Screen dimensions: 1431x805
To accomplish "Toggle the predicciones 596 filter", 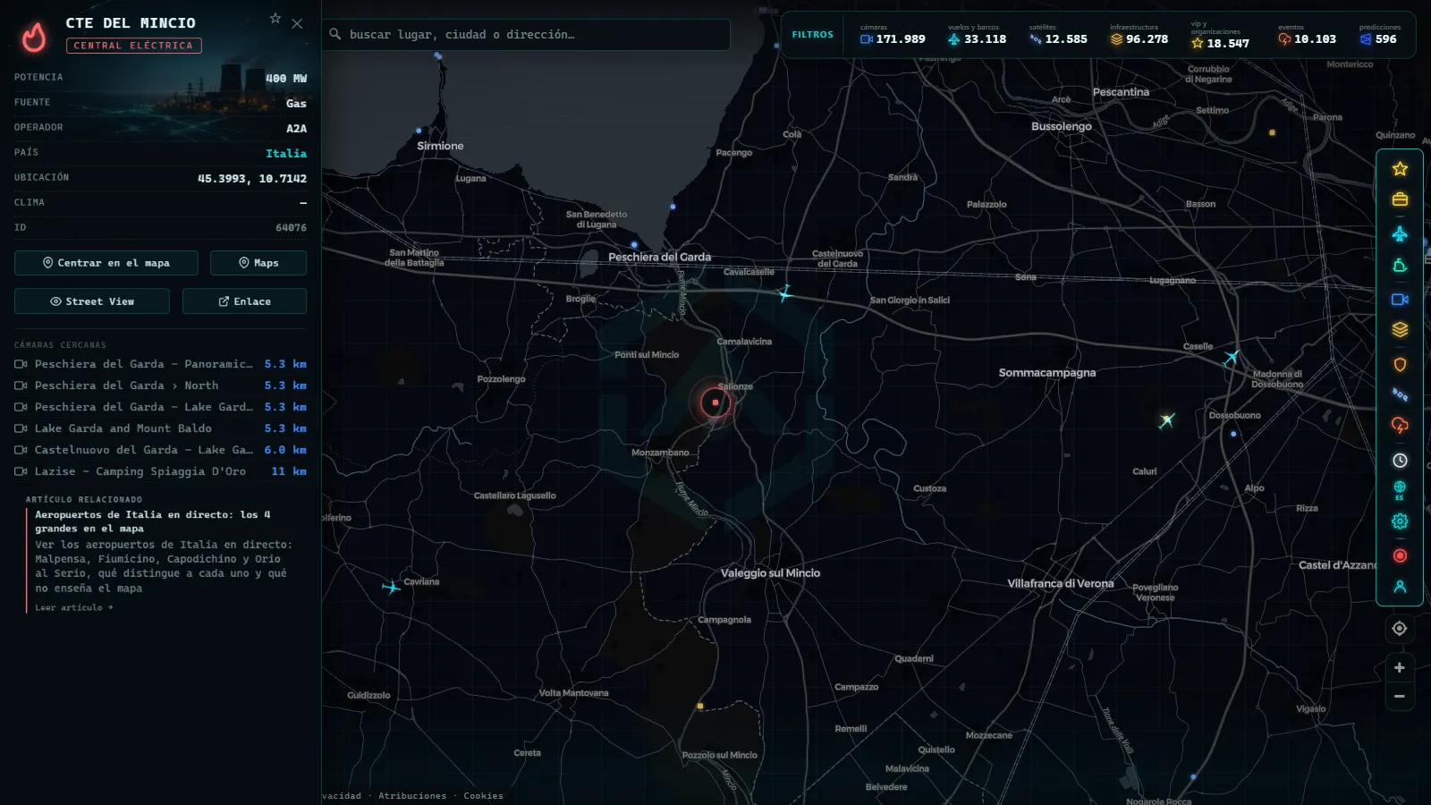I will click(x=1380, y=35).
